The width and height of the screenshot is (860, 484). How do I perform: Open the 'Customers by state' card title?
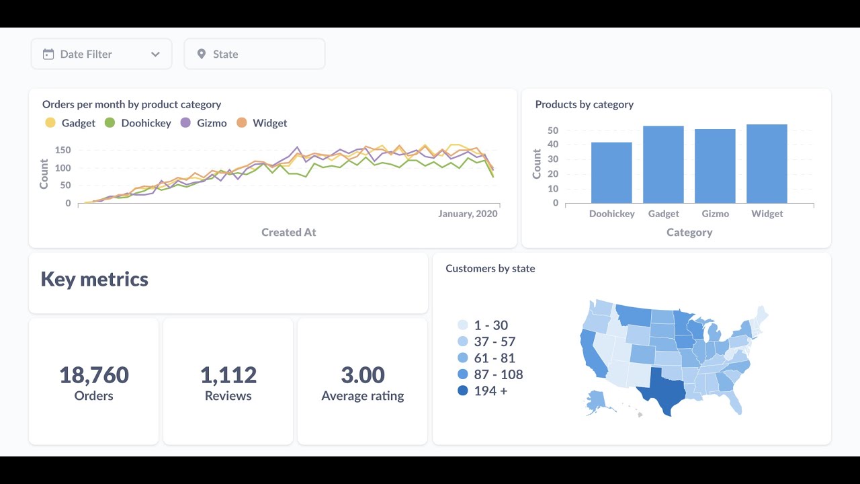point(490,268)
